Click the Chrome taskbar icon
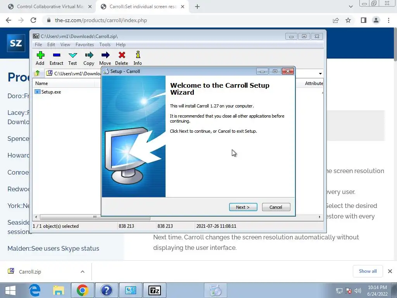The width and height of the screenshot is (397, 298). [x=82, y=290]
